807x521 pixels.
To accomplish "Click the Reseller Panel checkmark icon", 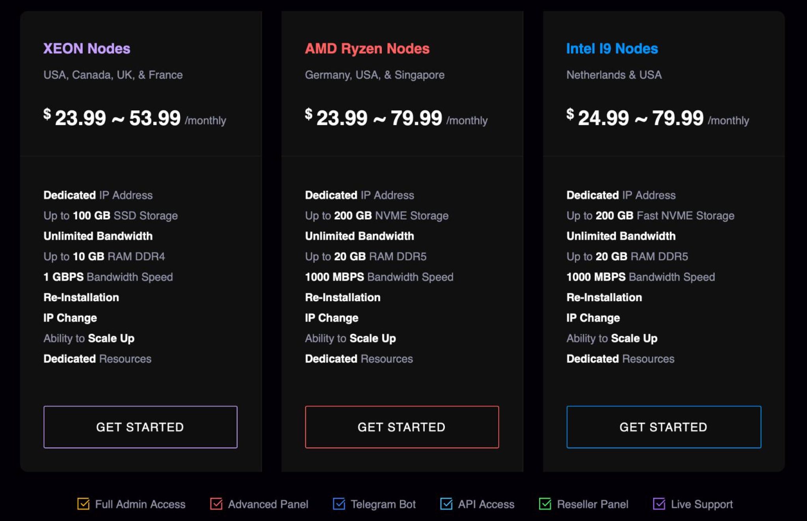I will point(545,504).
